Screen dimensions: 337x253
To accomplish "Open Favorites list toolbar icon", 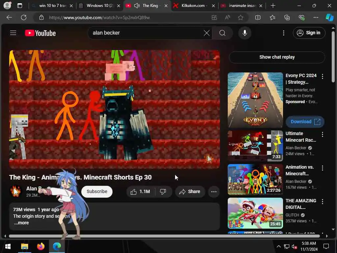I will (272, 17).
